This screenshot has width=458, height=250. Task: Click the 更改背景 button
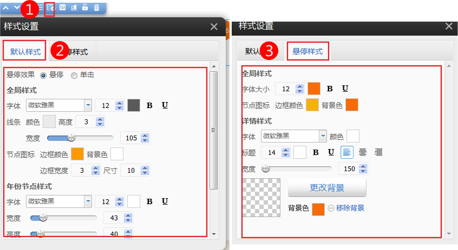pos(327,188)
